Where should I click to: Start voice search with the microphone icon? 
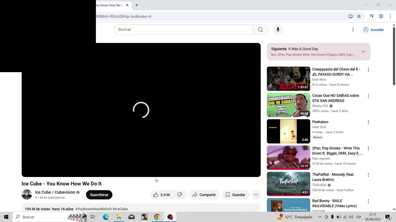tap(278, 30)
